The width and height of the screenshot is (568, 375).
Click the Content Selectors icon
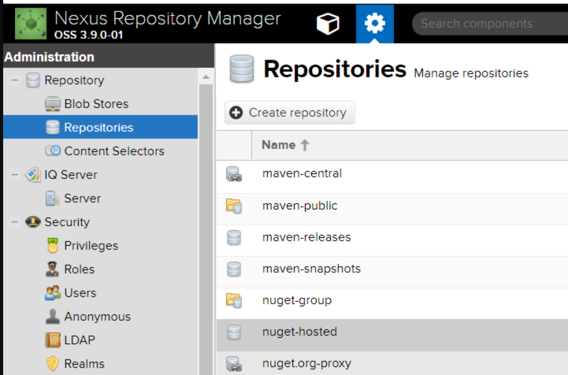pyautogui.click(x=52, y=151)
